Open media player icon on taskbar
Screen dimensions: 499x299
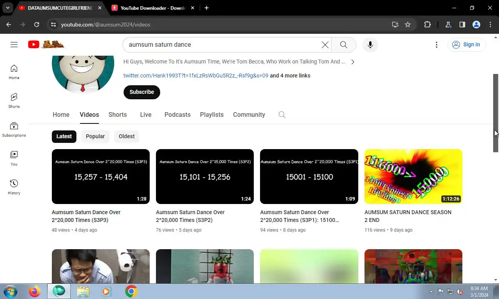[106, 291]
